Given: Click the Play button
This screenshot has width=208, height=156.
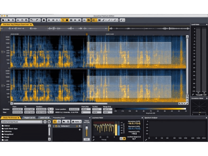Looking at the screenshot, I should click(57, 20).
